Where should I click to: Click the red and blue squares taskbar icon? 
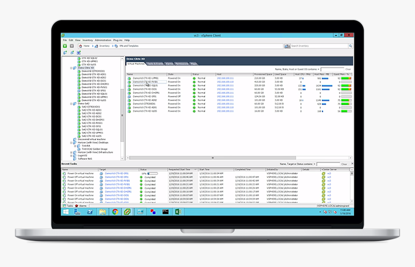coord(152,212)
